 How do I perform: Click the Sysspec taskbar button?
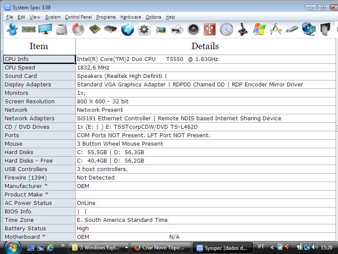(x=223, y=248)
